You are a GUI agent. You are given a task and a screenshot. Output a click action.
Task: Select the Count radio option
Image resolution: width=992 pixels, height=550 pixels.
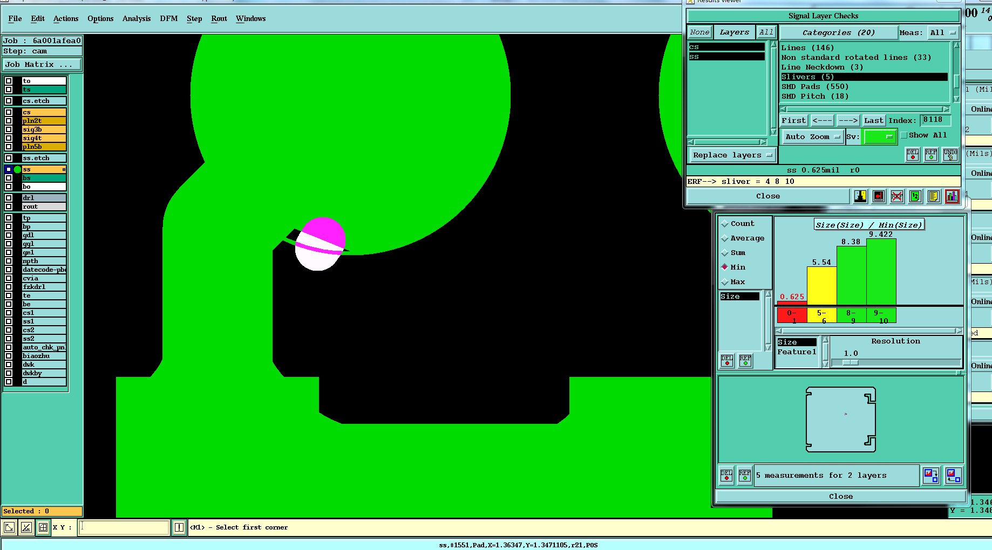point(725,224)
